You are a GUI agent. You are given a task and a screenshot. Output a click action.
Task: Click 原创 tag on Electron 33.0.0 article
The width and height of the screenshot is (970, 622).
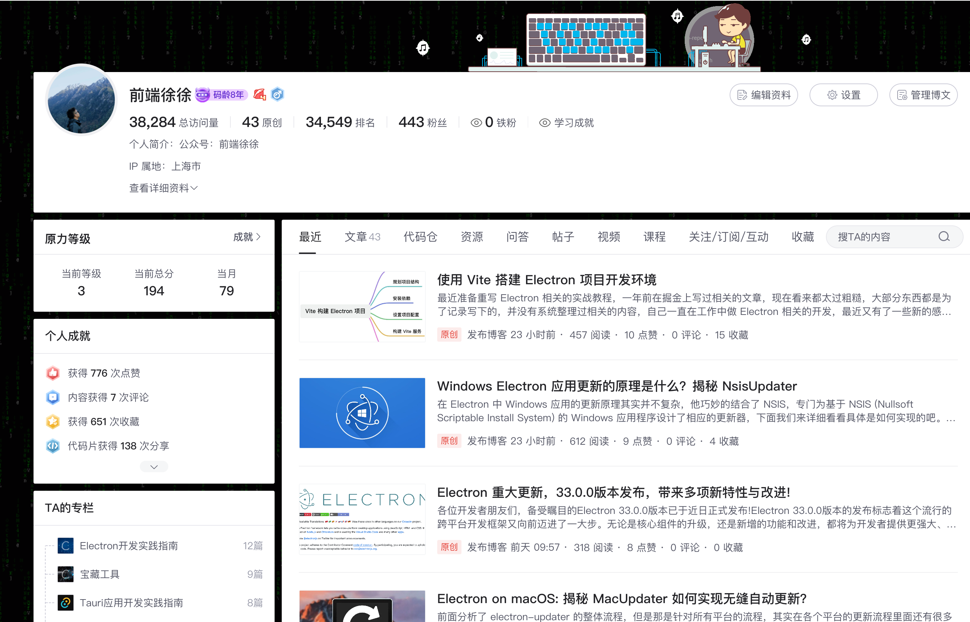pyautogui.click(x=449, y=547)
